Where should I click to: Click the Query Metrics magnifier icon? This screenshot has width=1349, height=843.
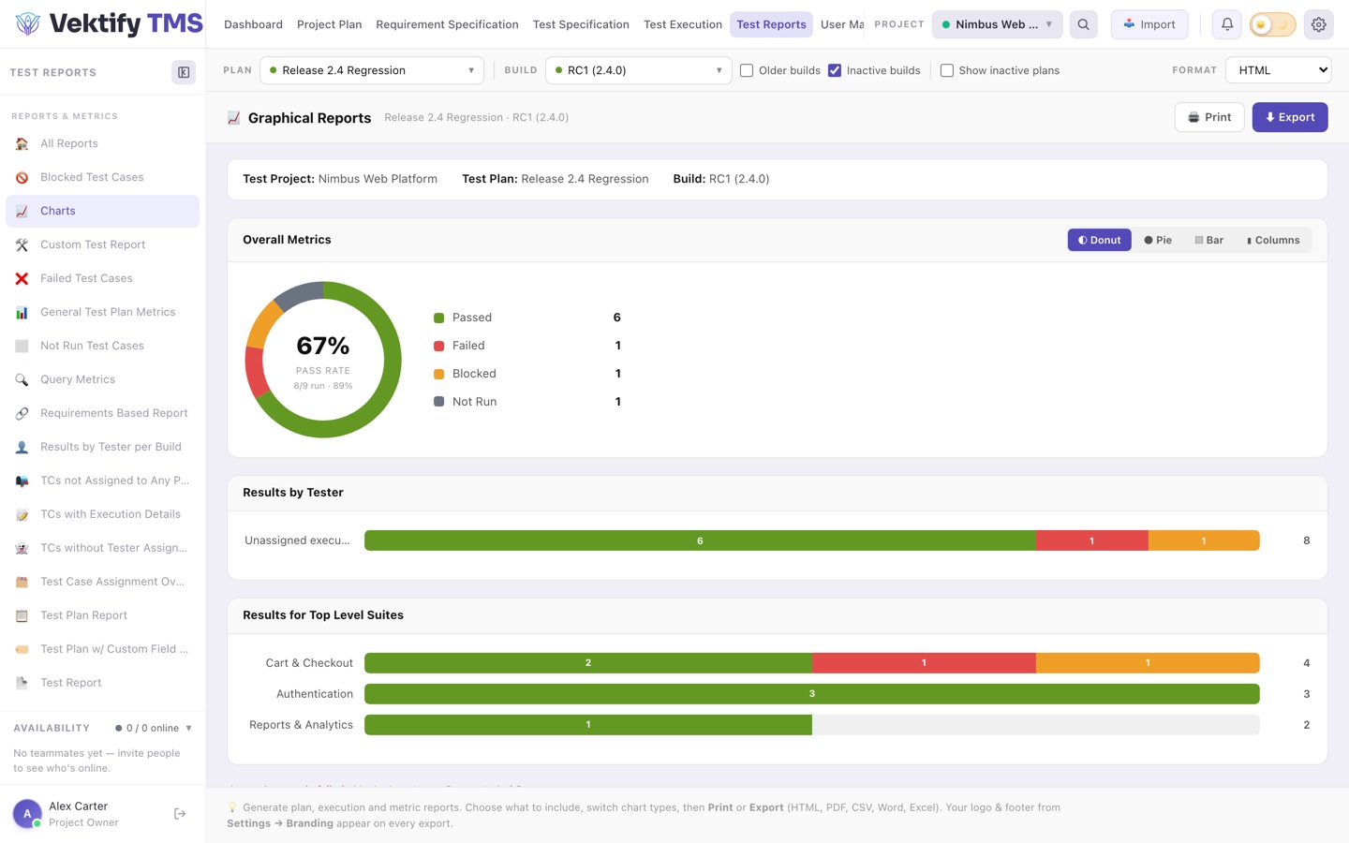(22, 379)
